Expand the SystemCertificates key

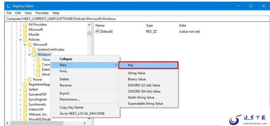(29, 50)
